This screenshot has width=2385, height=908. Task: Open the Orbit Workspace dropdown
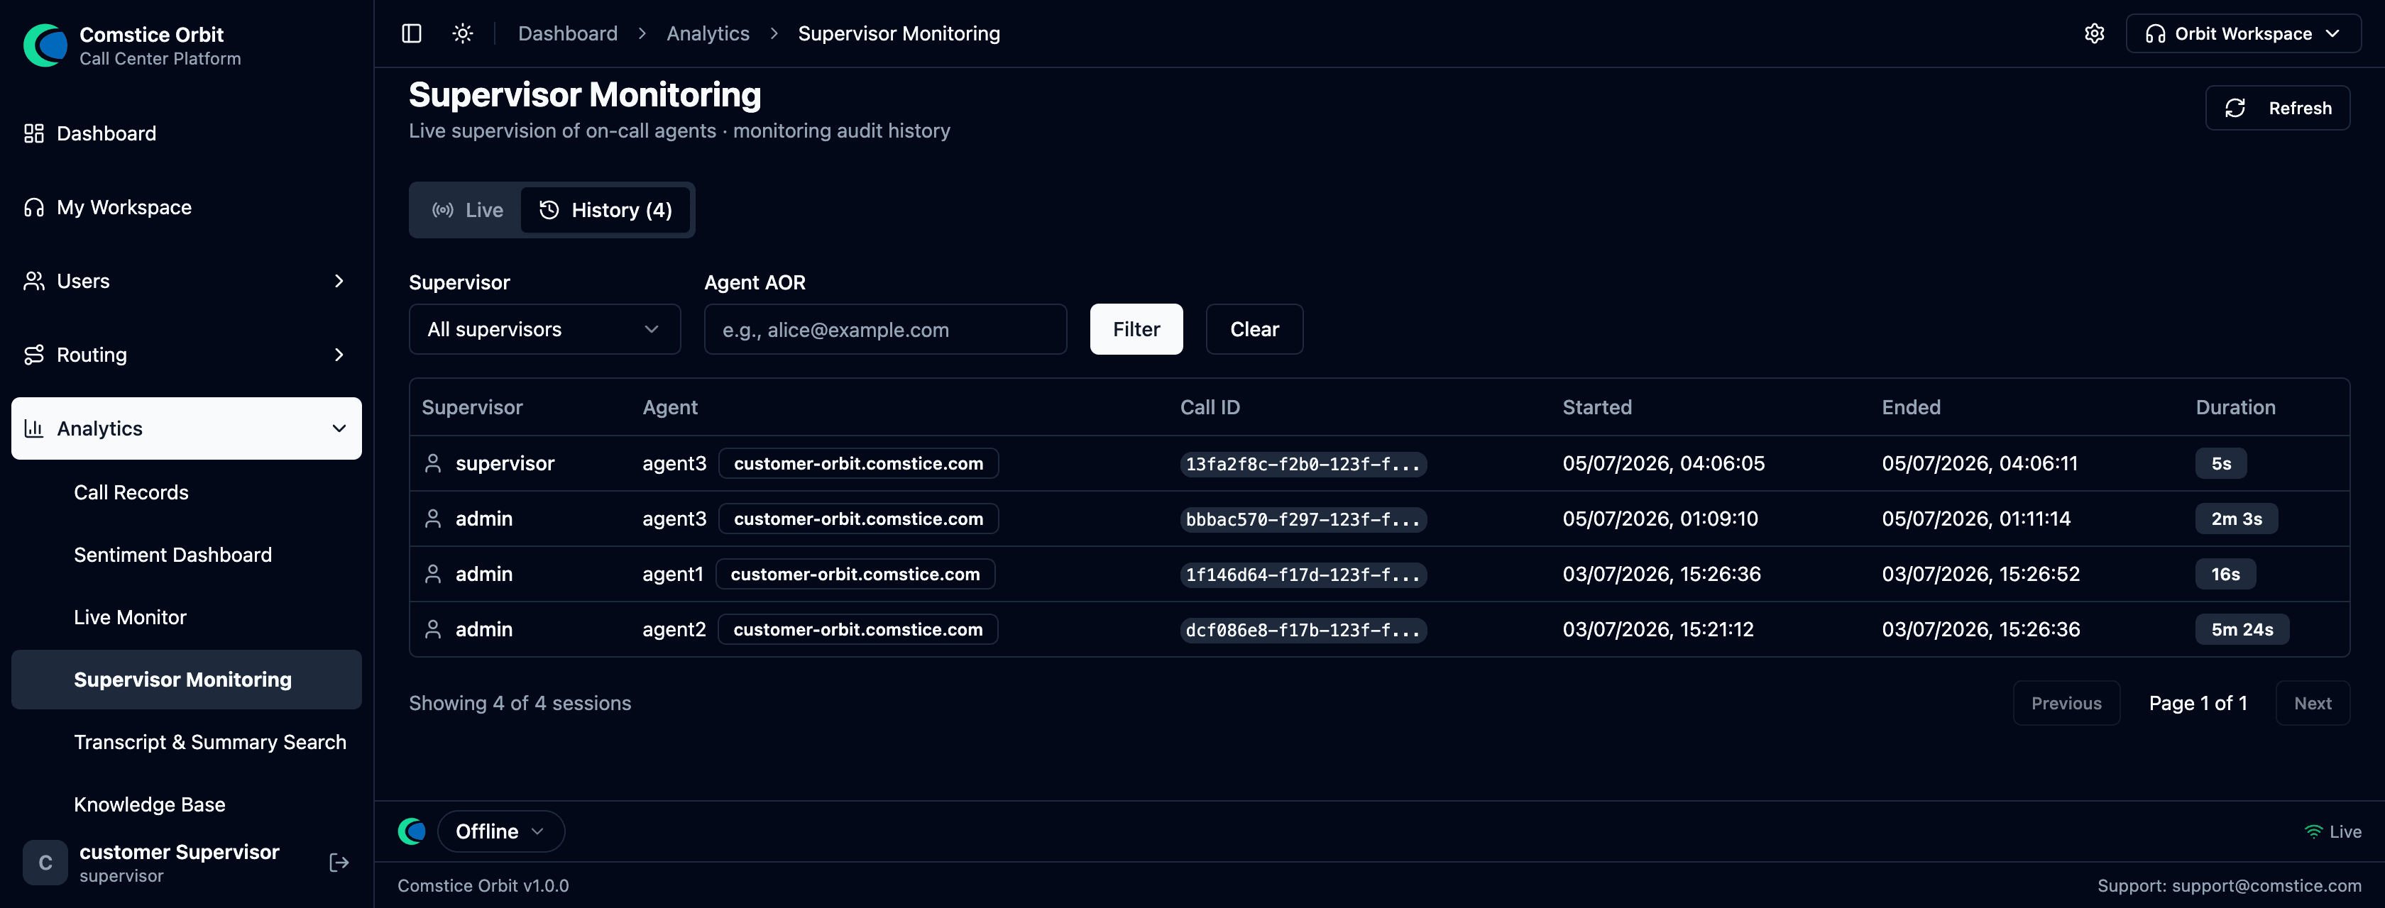(2242, 33)
